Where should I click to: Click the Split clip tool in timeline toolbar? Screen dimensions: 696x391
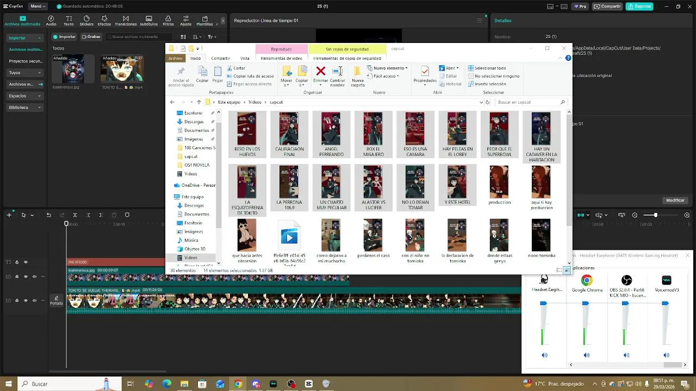point(75,215)
